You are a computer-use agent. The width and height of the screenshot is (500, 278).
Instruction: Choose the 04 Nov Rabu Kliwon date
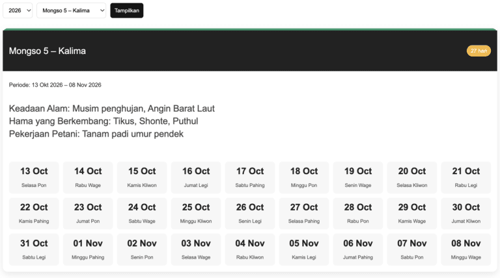pos(250,249)
